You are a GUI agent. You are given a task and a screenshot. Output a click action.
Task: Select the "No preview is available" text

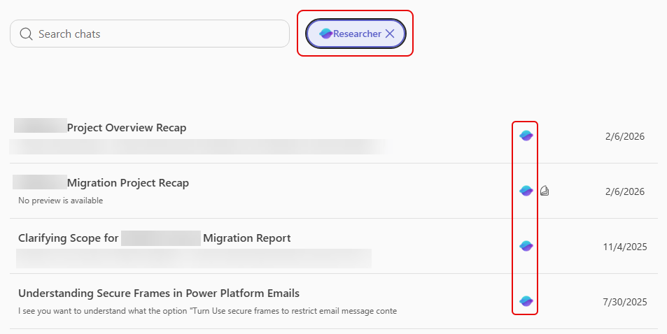pos(61,201)
